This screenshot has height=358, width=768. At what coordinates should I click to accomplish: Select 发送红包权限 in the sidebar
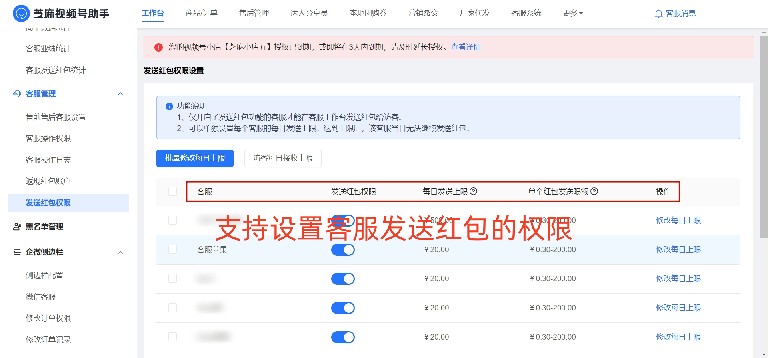[68, 203]
